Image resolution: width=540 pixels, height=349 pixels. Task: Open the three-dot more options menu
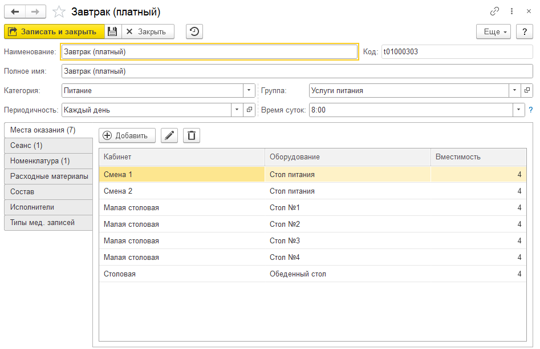pyautogui.click(x=511, y=11)
